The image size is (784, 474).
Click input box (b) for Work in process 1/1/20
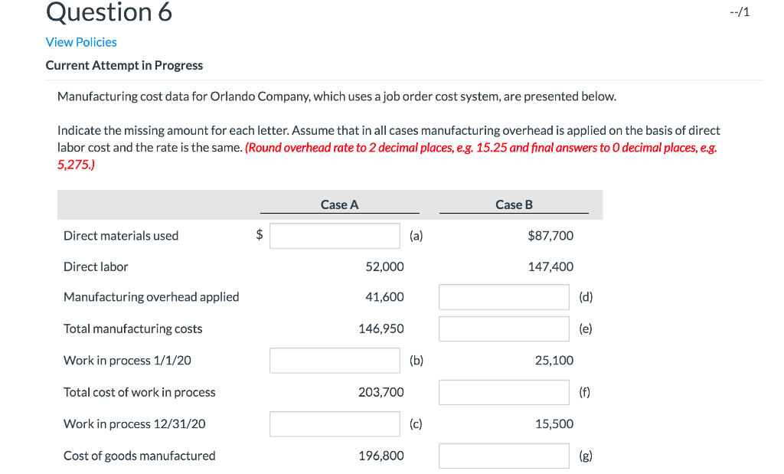coord(335,360)
